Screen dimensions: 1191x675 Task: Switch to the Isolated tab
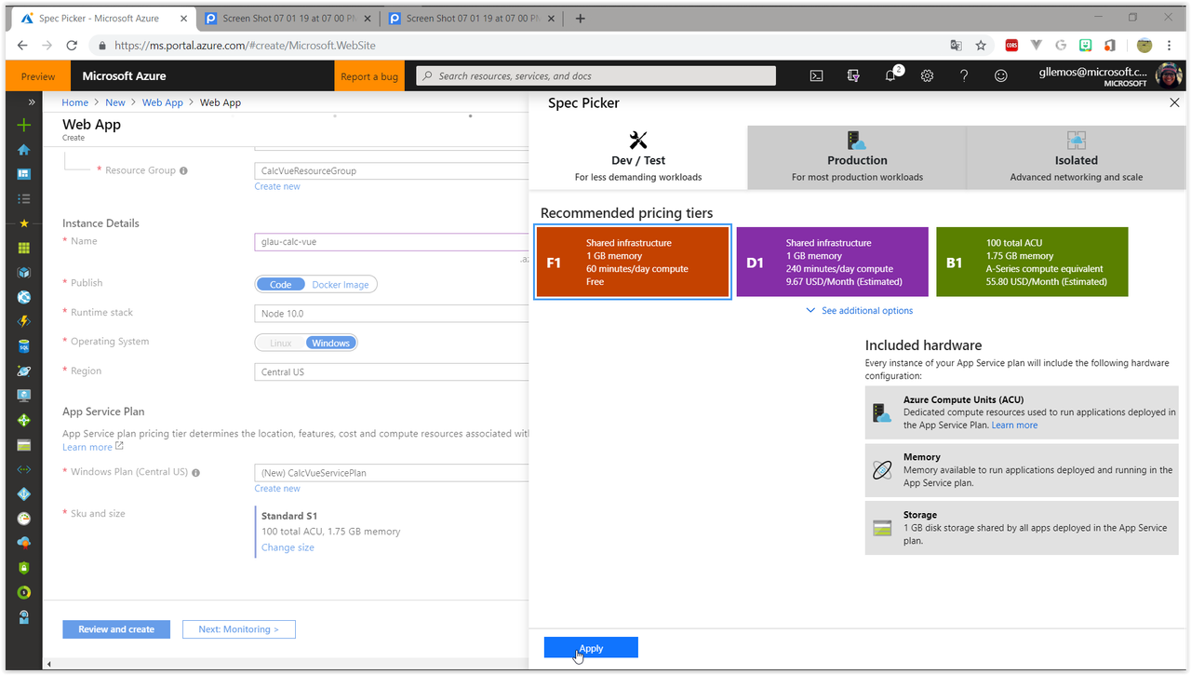[1077, 157]
